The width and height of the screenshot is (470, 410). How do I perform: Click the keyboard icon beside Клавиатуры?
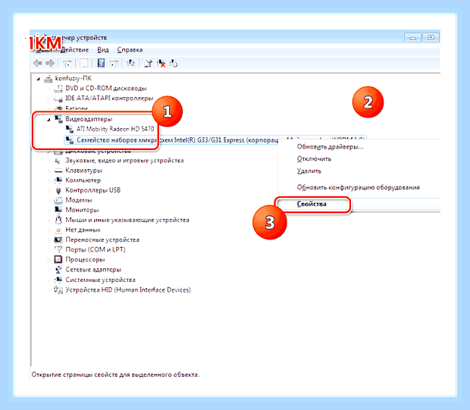(x=58, y=171)
